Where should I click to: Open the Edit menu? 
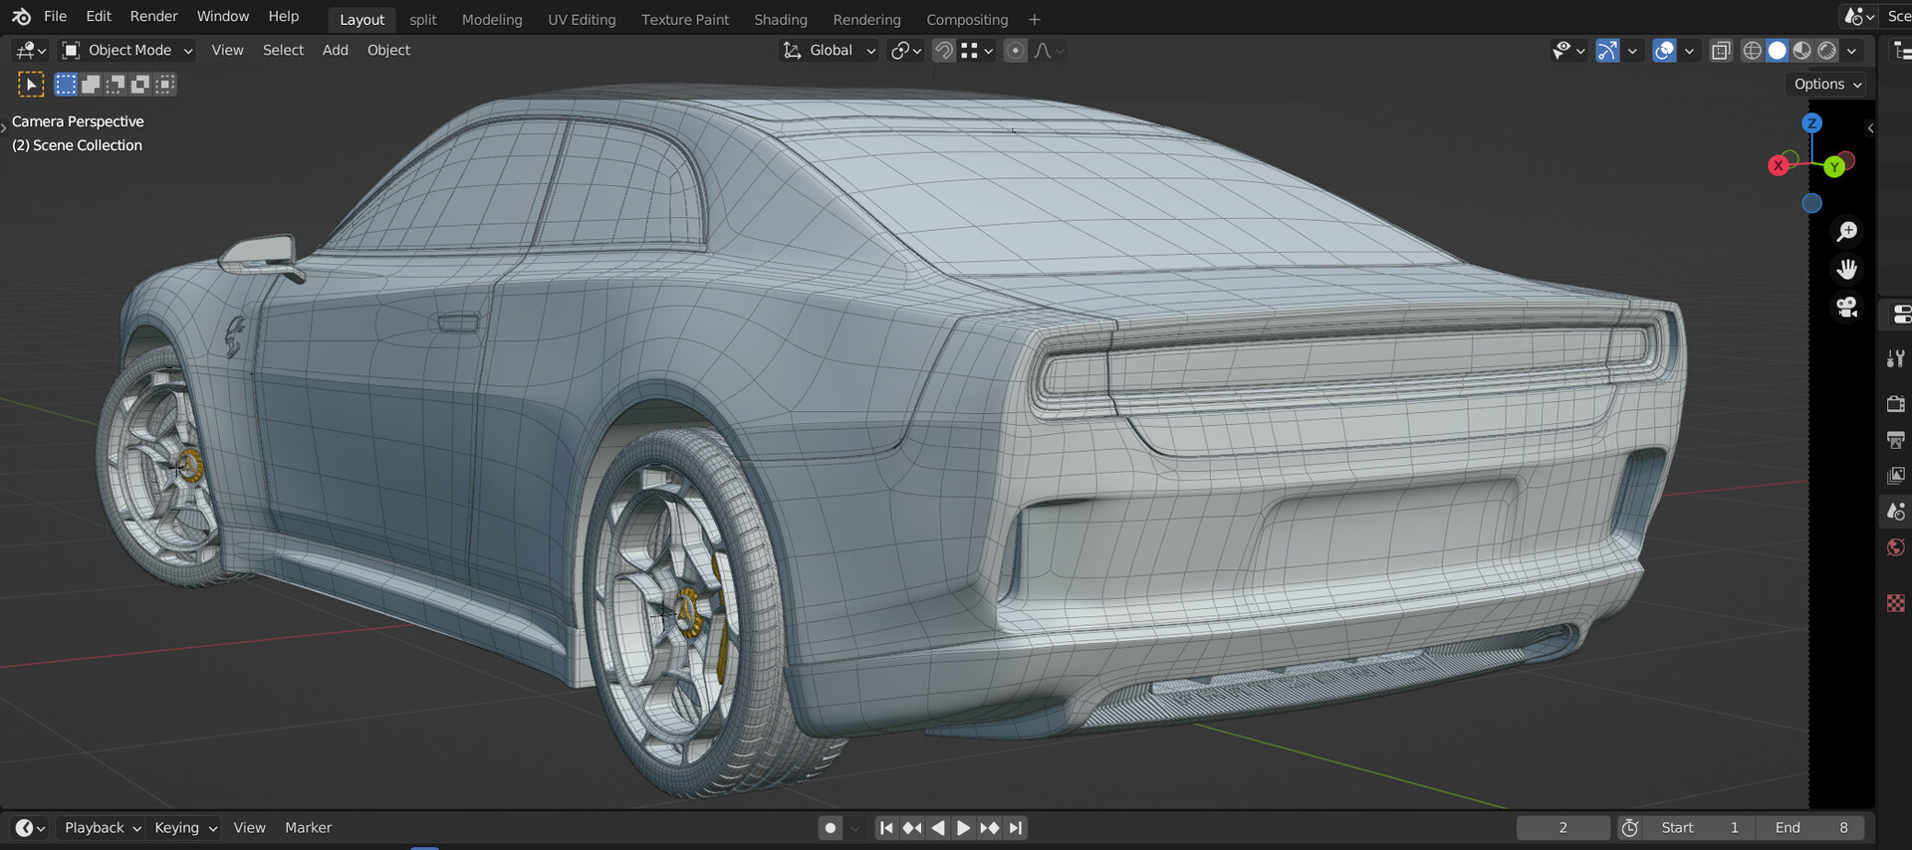coord(99,16)
